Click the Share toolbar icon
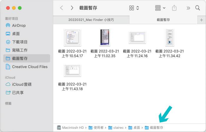The image size is (206, 132). (174, 8)
